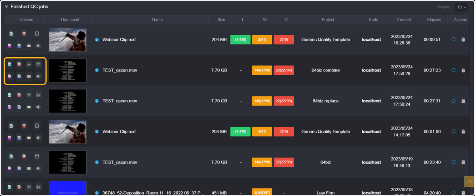Select Law Firm project cell

point(326,193)
